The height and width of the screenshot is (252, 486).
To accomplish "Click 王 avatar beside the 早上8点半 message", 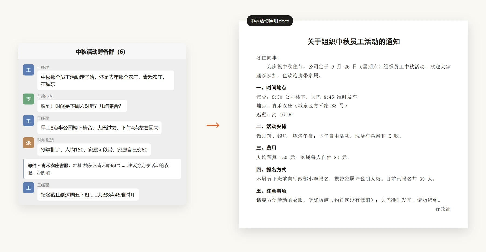I will pyautogui.click(x=28, y=121).
